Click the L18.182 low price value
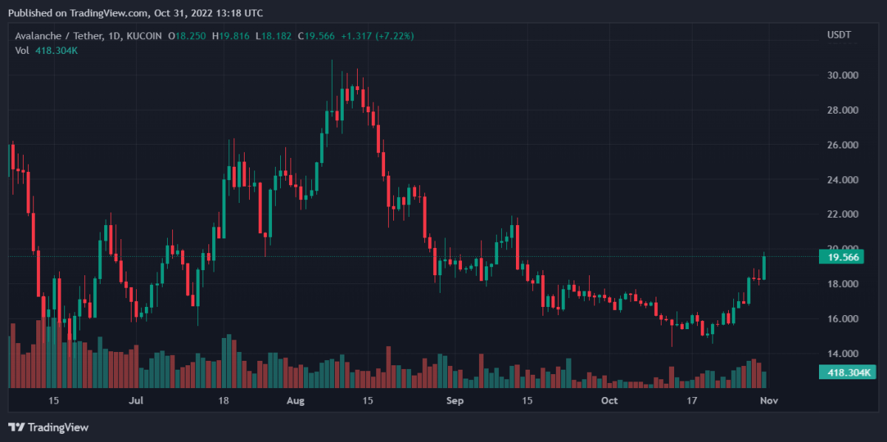The height and width of the screenshot is (442, 887). pos(273,35)
